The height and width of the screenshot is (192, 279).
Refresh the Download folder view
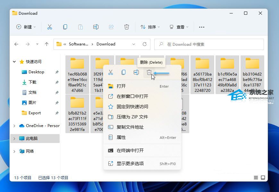tap(145, 44)
